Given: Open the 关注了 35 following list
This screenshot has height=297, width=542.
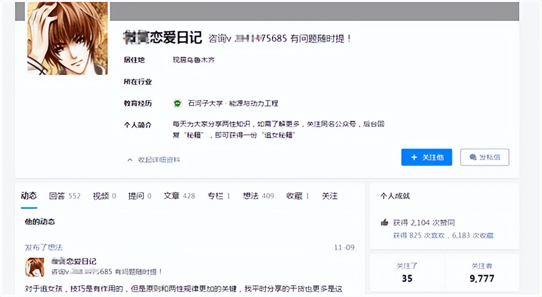Looking at the screenshot, I should tap(406, 273).
